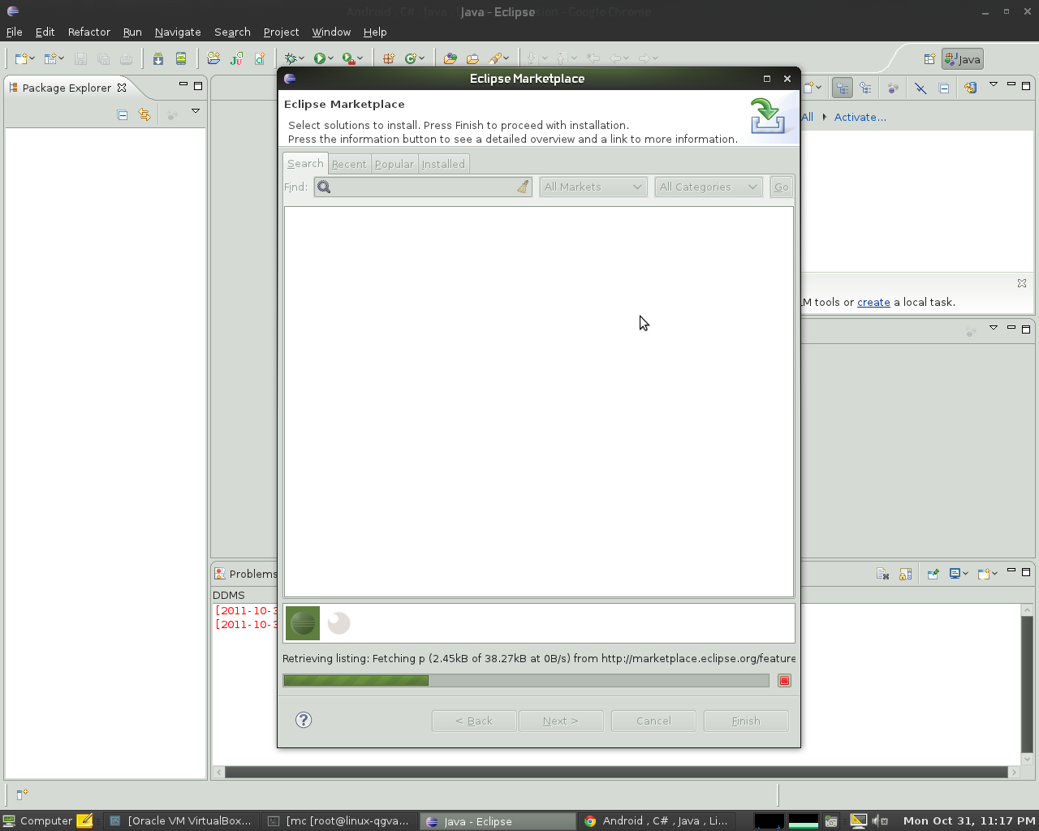
Task: Open the Window menu
Action: (331, 32)
